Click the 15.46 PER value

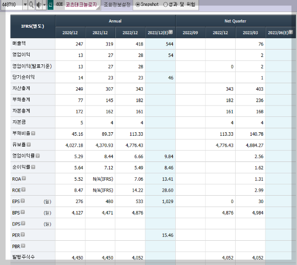coord(168,235)
